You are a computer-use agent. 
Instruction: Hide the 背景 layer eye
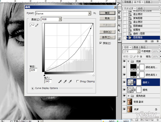[124, 109]
